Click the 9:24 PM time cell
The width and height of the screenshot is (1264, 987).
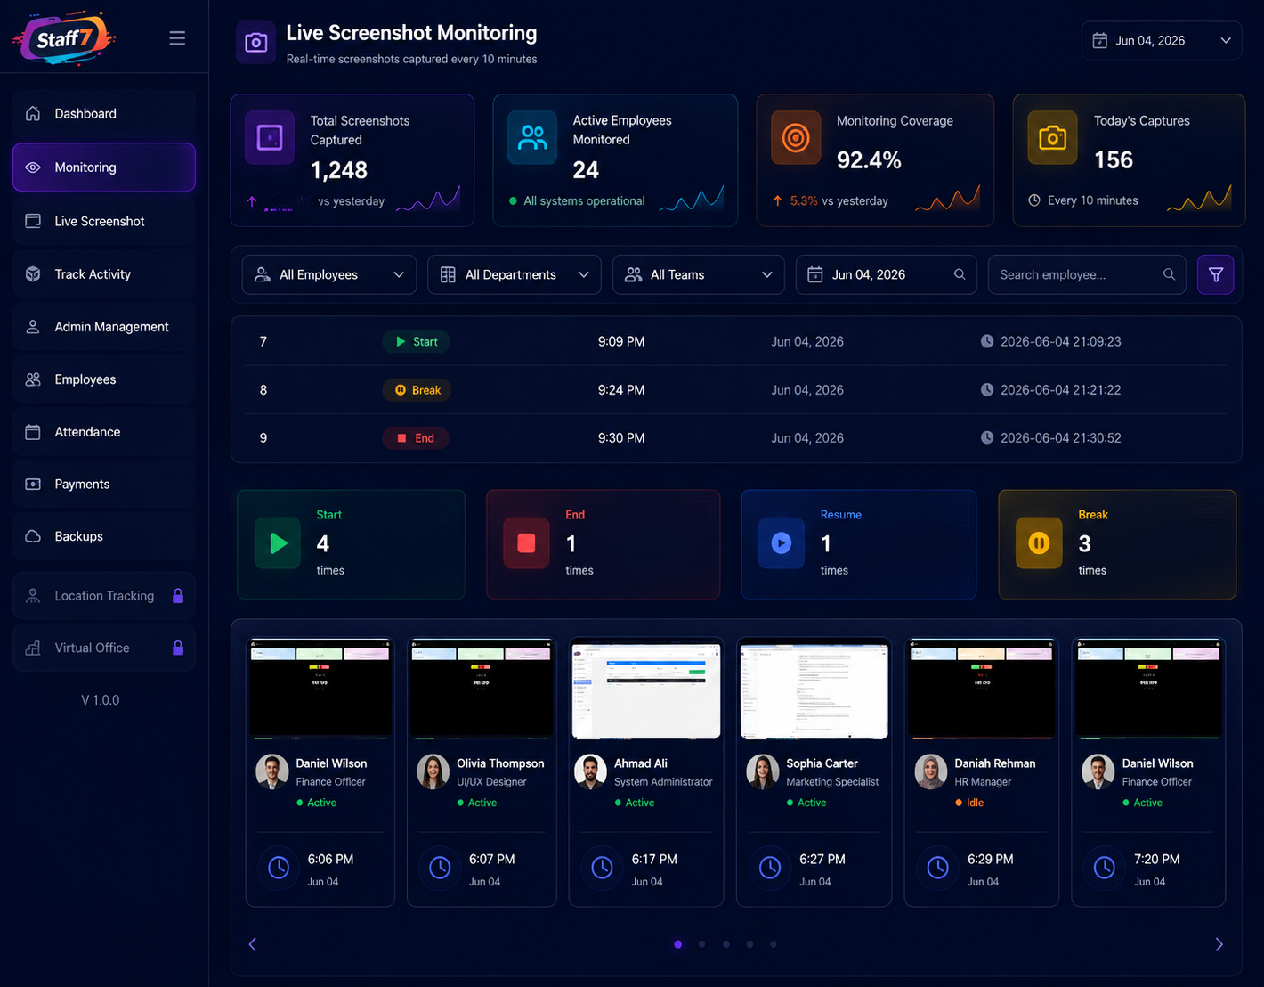(621, 390)
